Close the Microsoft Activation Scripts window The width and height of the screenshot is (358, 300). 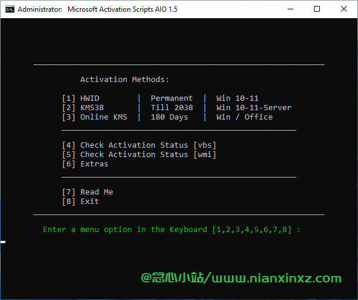[343, 9]
